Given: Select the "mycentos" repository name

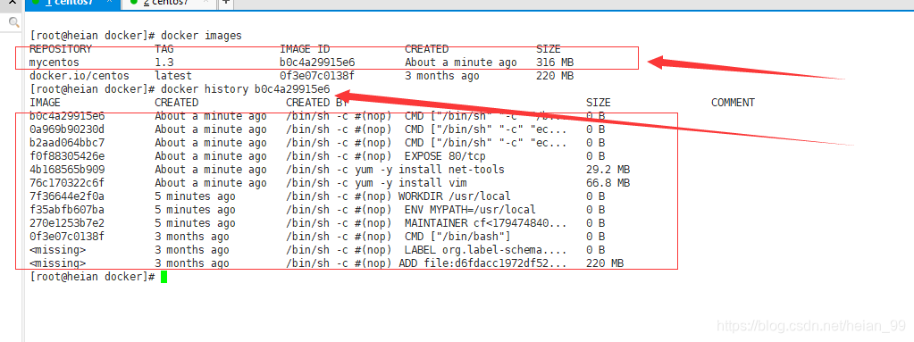Looking at the screenshot, I should [55, 63].
